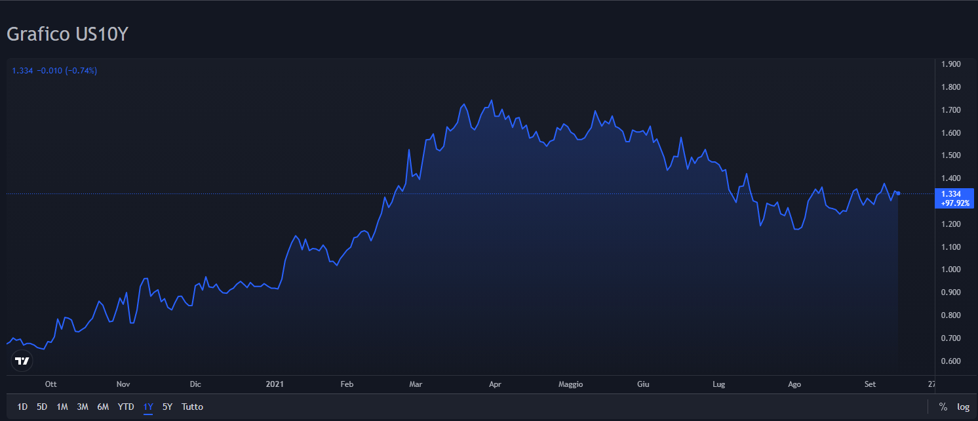
Task: Click the Giu label on the time axis
Action: click(x=643, y=384)
